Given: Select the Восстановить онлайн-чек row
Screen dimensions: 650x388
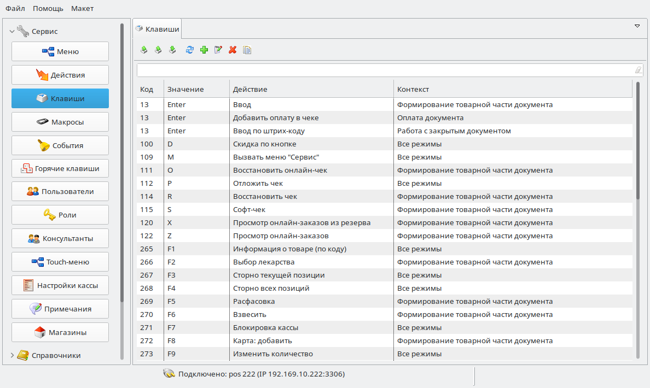Looking at the screenshot, I should point(385,170).
